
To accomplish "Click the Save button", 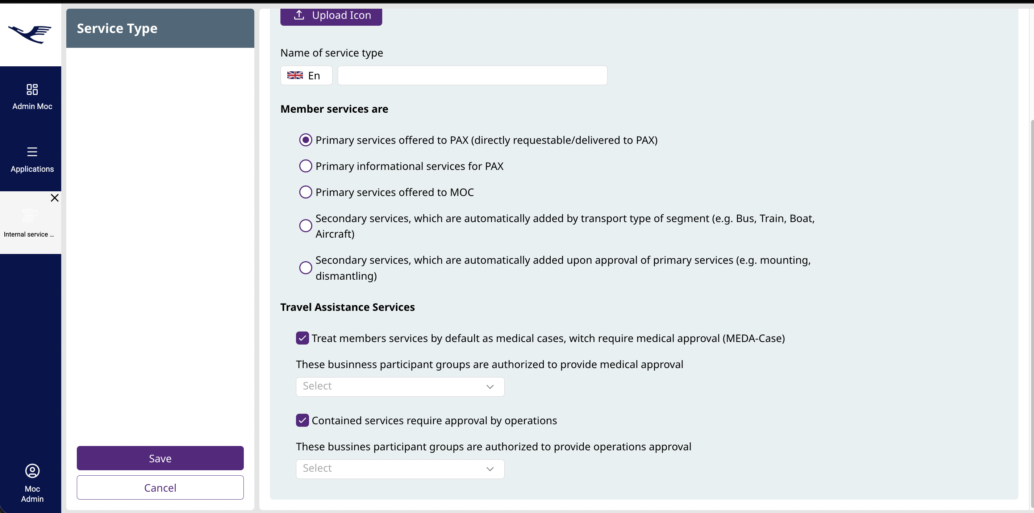I will pyautogui.click(x=160, y=458).
